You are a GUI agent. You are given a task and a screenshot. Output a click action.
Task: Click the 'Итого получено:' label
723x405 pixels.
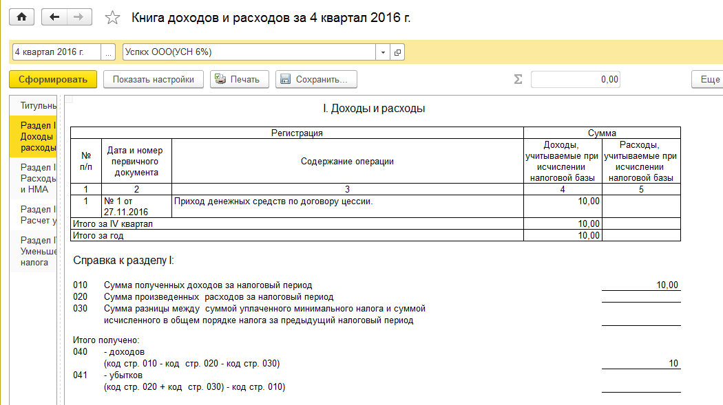[106, 340]
